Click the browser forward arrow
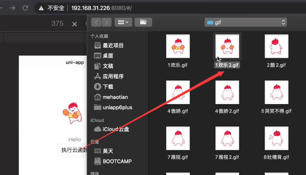The height and width of the screenshot is (175, 306). pyautogui.click(x=12, y=8)
